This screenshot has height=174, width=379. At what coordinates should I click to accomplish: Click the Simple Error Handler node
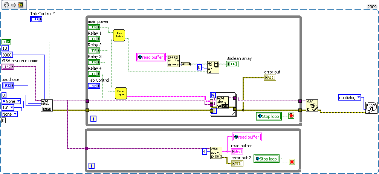click(371, 108)
